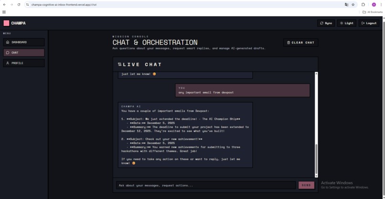385x199 pixels.
Task: Open the Chrome profile avatar
Action: tap(374, 4)
